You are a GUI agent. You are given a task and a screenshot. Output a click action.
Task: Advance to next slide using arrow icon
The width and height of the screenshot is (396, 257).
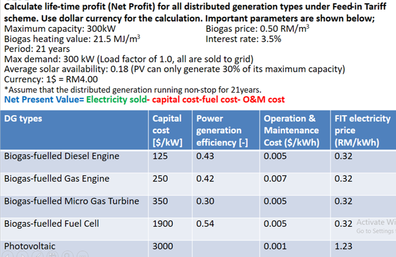point(22,255)
